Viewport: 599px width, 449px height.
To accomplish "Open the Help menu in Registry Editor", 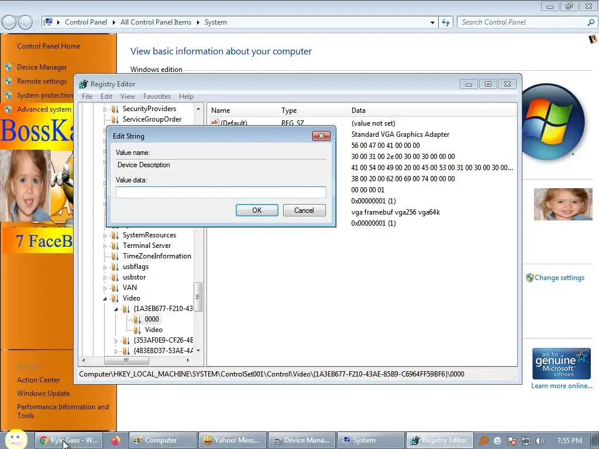I will [186, 96].
